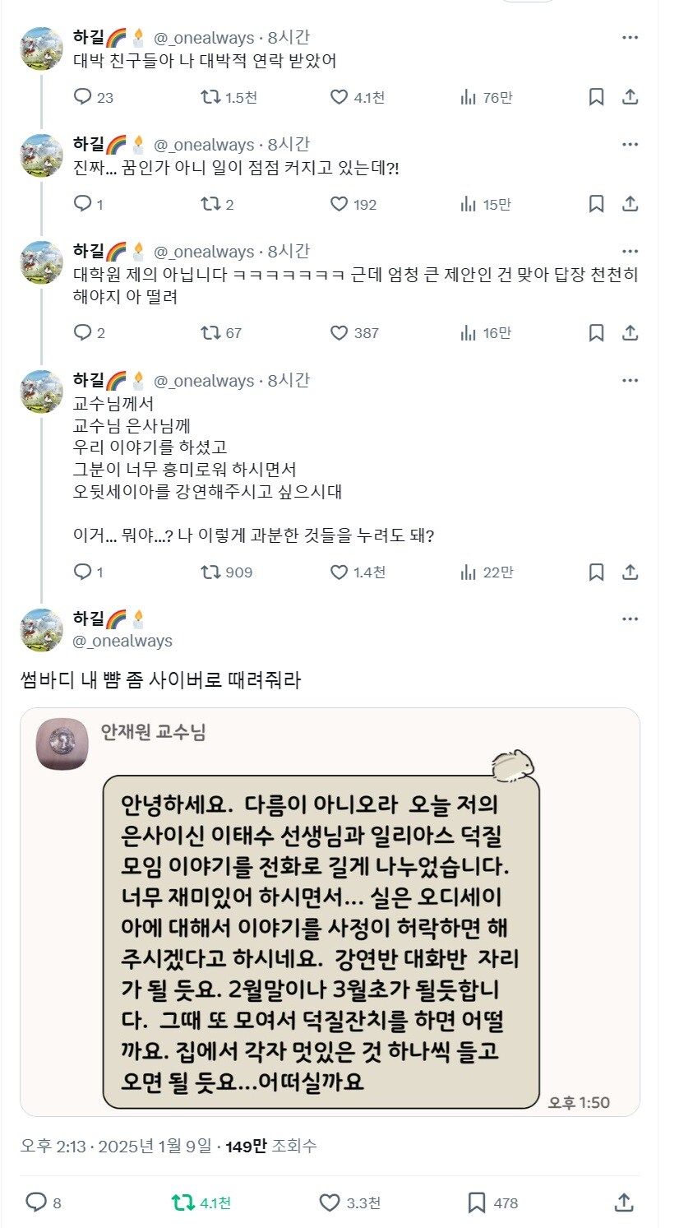679x1228 pixels.
Task: Reply to the 교수님께서 tweet
Action: click(83, 572)
